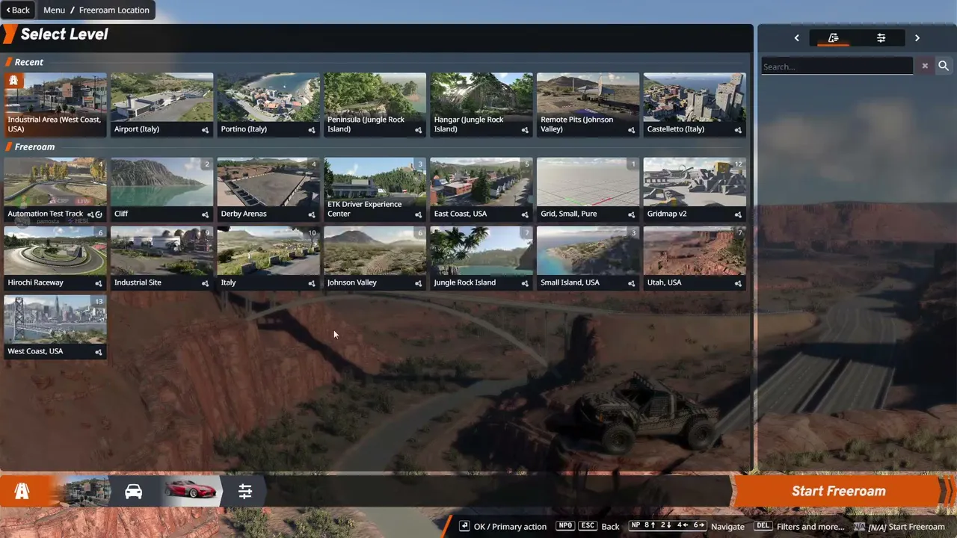This screenshot has width=957, height=538.
Task: Click the circular icon on Automation Test Track
Action: pyautogui.click(x=99, y=214)
